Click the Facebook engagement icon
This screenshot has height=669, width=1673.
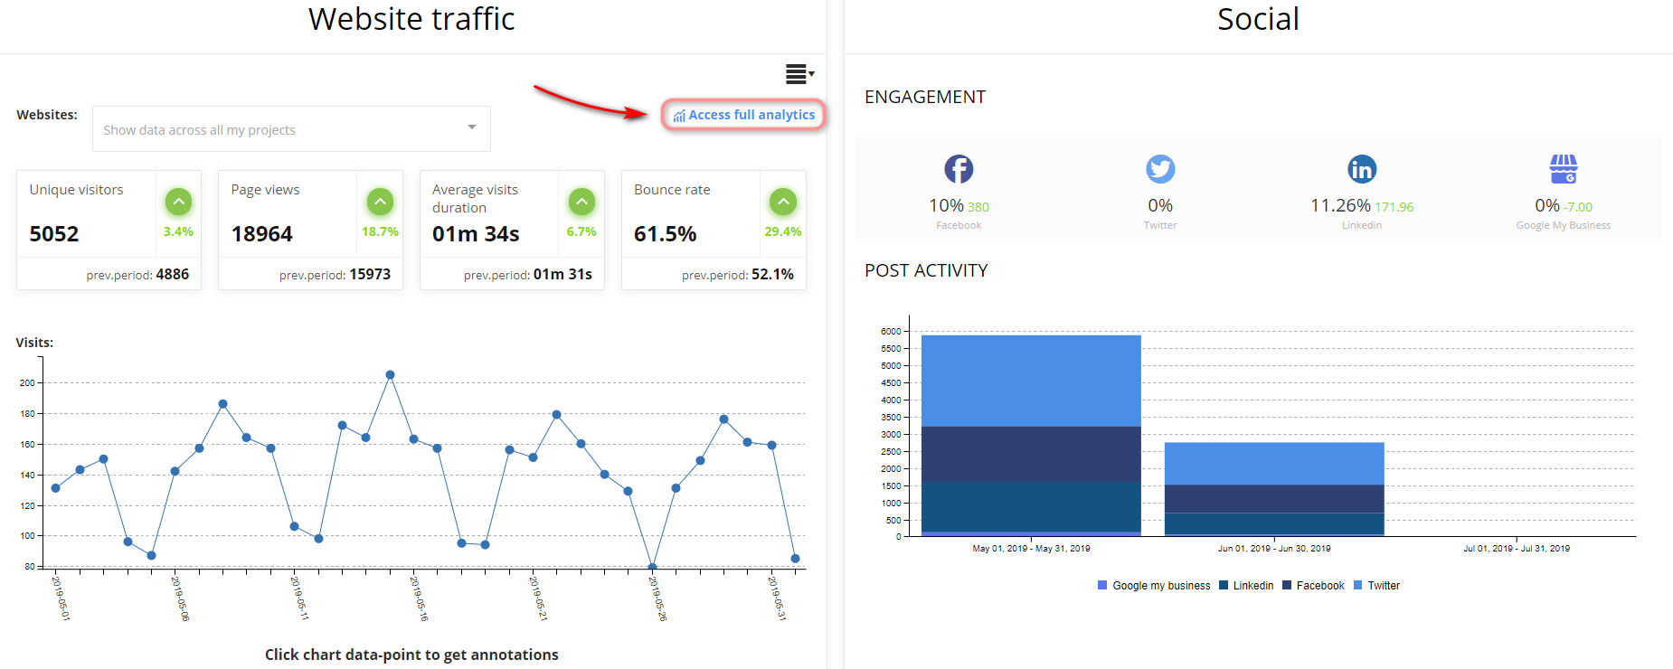[x=959, y=169]
